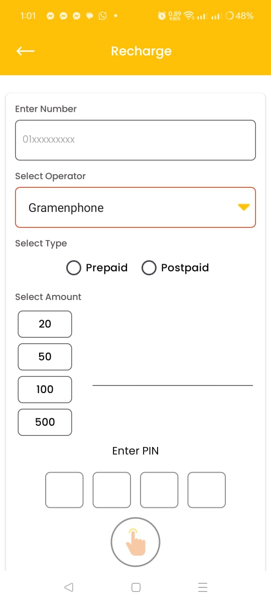This screenshot has height=604, width=271.
Task: Tap the WhatsApp notification icon
Action: 103,16
